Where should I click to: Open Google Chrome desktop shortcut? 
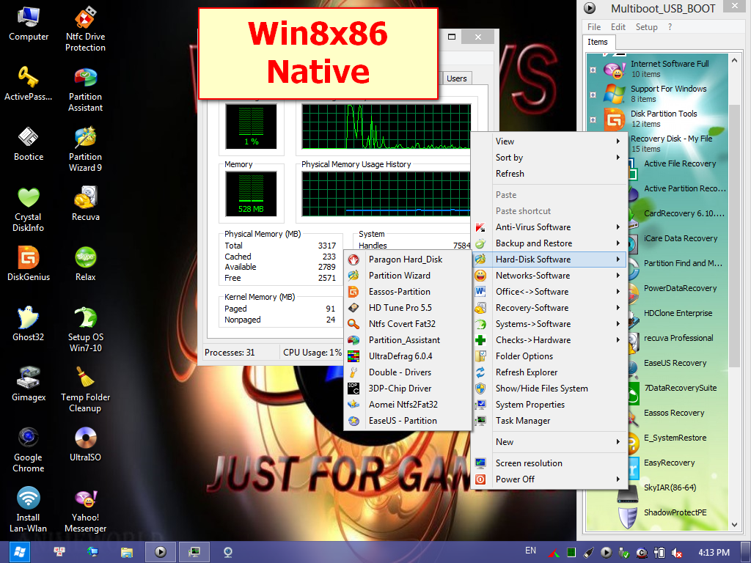tap(29, 450)
